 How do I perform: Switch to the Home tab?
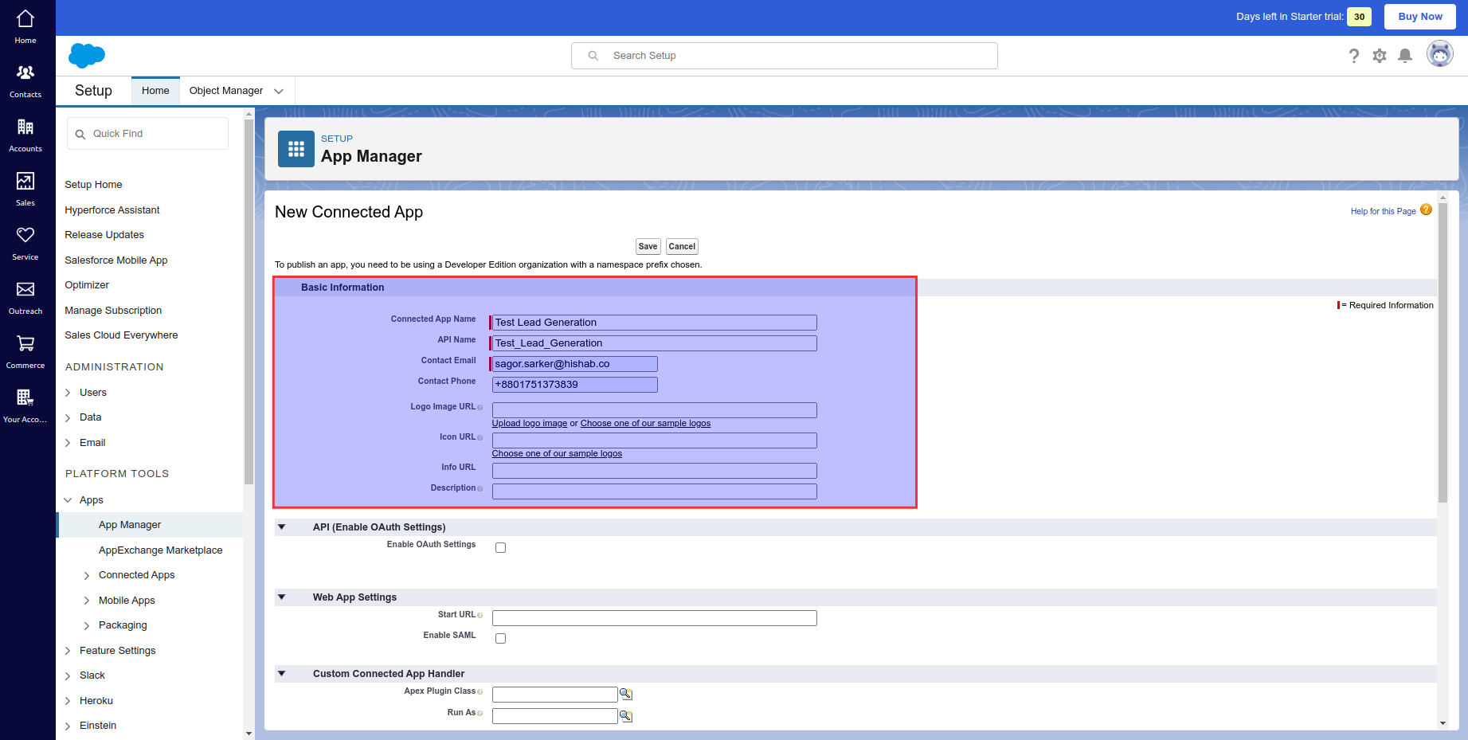[155, 91]
